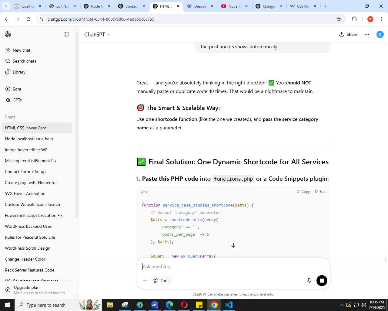Click the taskbar search box
Screen dimensions: 388x311
pos(58,305)
